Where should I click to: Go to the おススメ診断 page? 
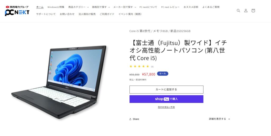pos(191,7)
